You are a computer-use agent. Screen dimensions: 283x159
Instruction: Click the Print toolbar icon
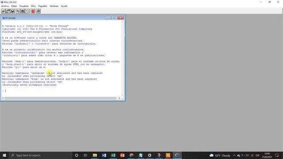(x=38, y=11)
